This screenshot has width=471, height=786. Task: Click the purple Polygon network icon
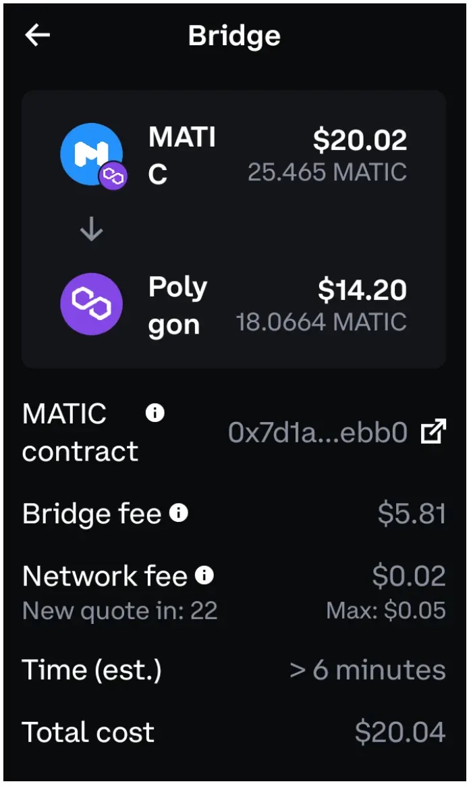click(x=91, y=305)
